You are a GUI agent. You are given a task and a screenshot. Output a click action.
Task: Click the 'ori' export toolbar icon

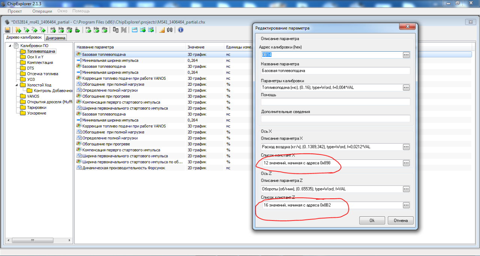53,30
